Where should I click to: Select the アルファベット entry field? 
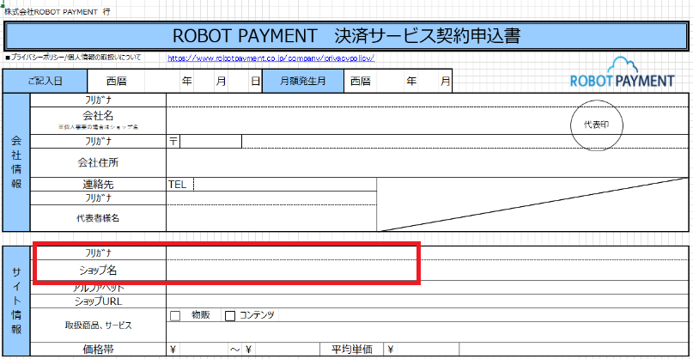click(x=427, y=288)
